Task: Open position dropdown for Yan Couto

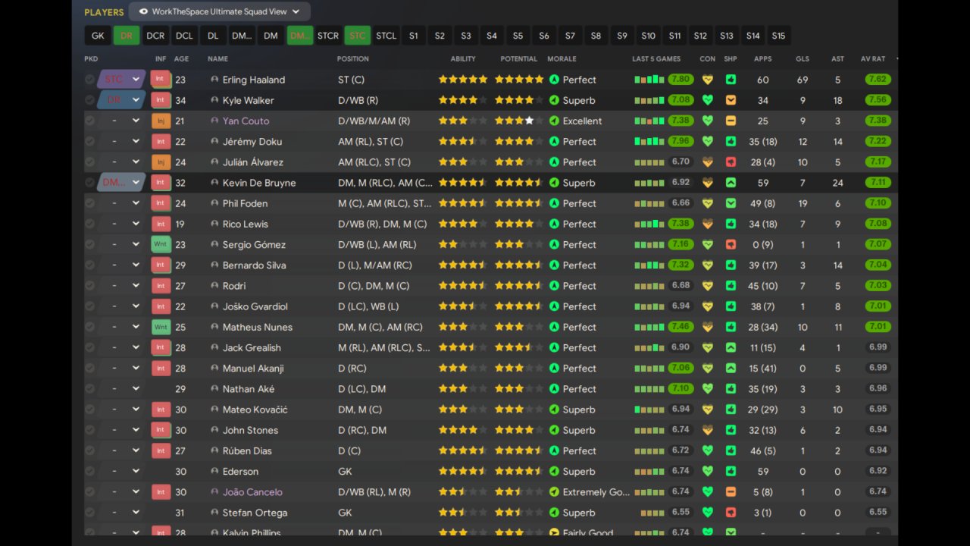Action: [121, 121]
